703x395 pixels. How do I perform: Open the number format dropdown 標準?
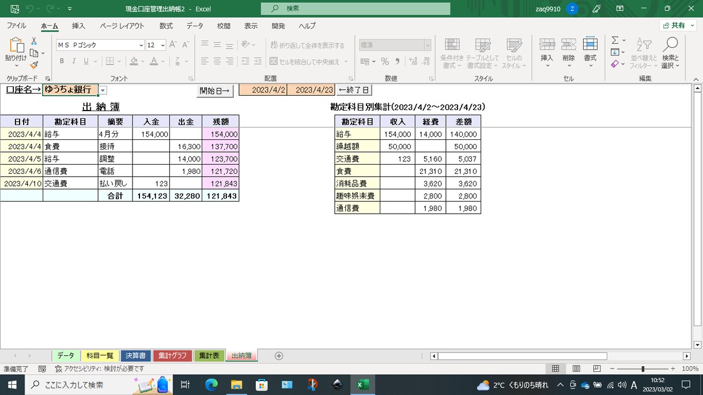coord(428,45)
